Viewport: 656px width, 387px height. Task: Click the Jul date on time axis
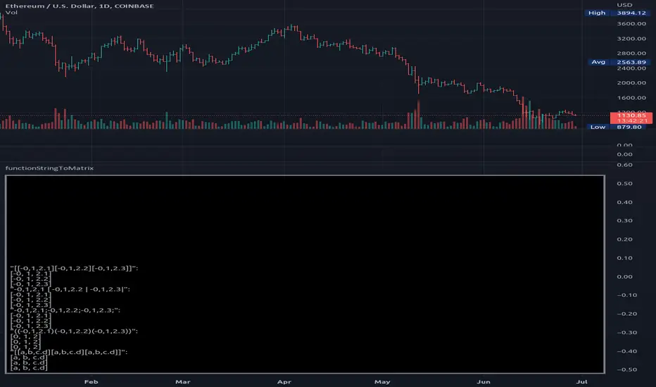pyautogui.click(x=581, y=381)
